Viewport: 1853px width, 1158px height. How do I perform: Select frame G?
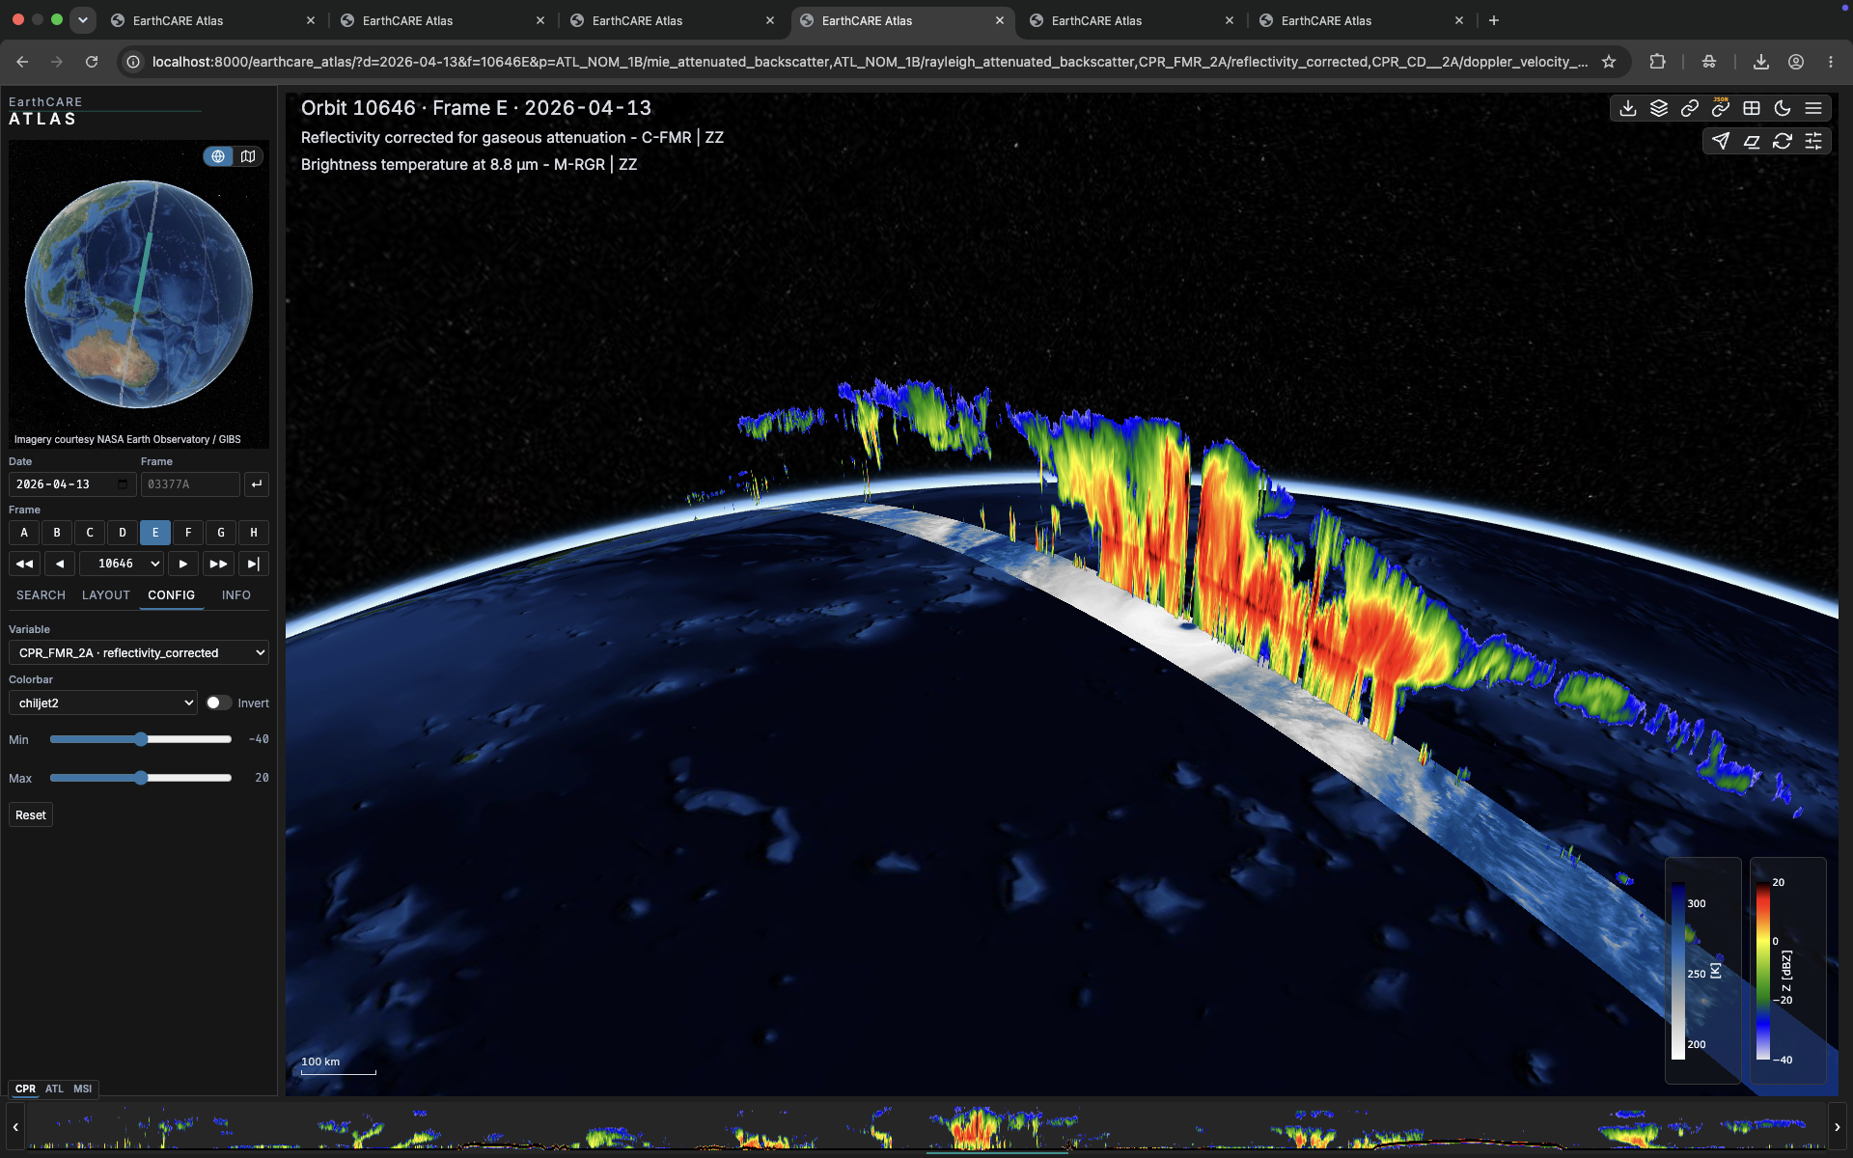221,533
